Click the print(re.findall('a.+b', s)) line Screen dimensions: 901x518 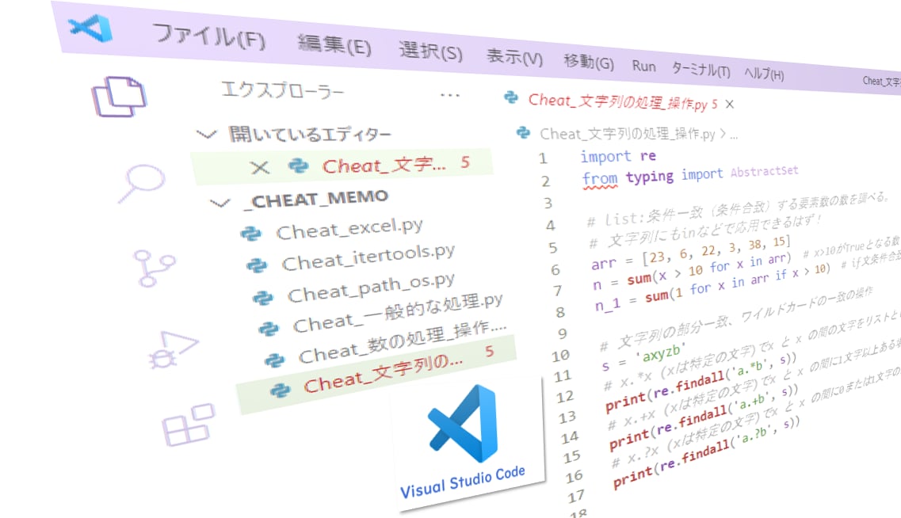[704, 417]
